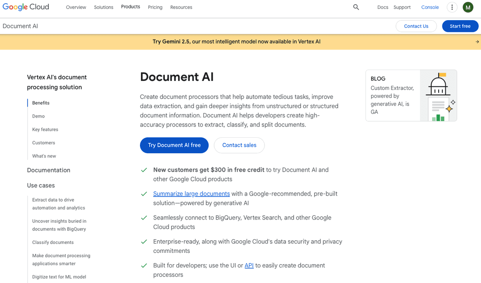
Task: Open the Console
Action: pyautogui.click(x=430, y=7)
